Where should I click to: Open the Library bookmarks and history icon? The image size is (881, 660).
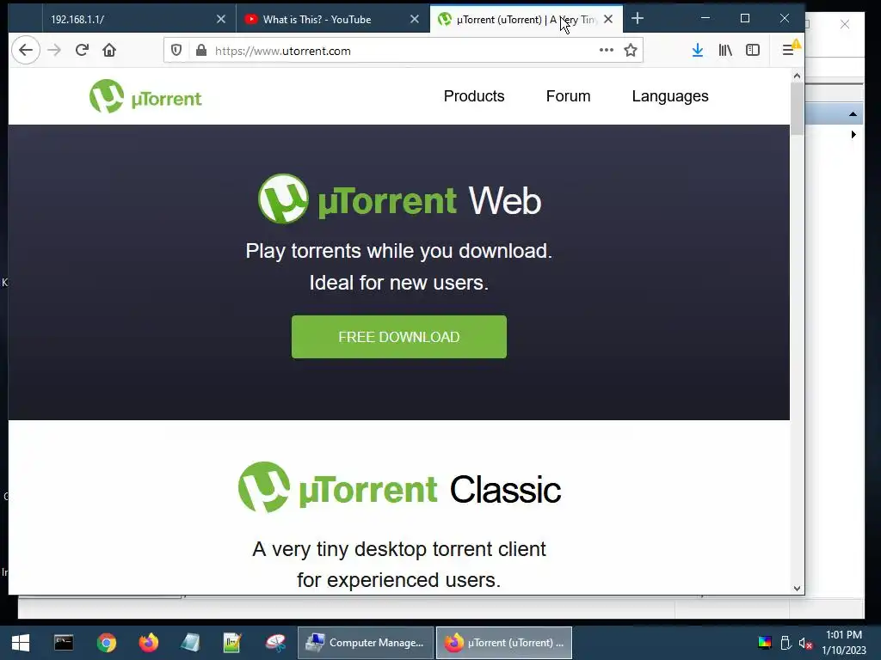(x=725, y=51)
